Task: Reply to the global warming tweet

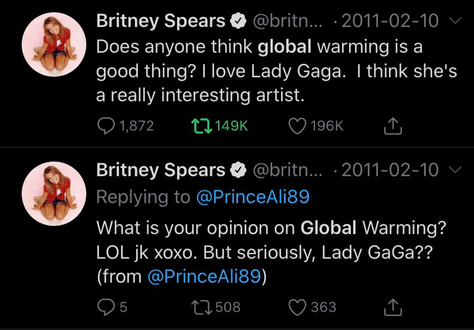Action: [106, 125]
